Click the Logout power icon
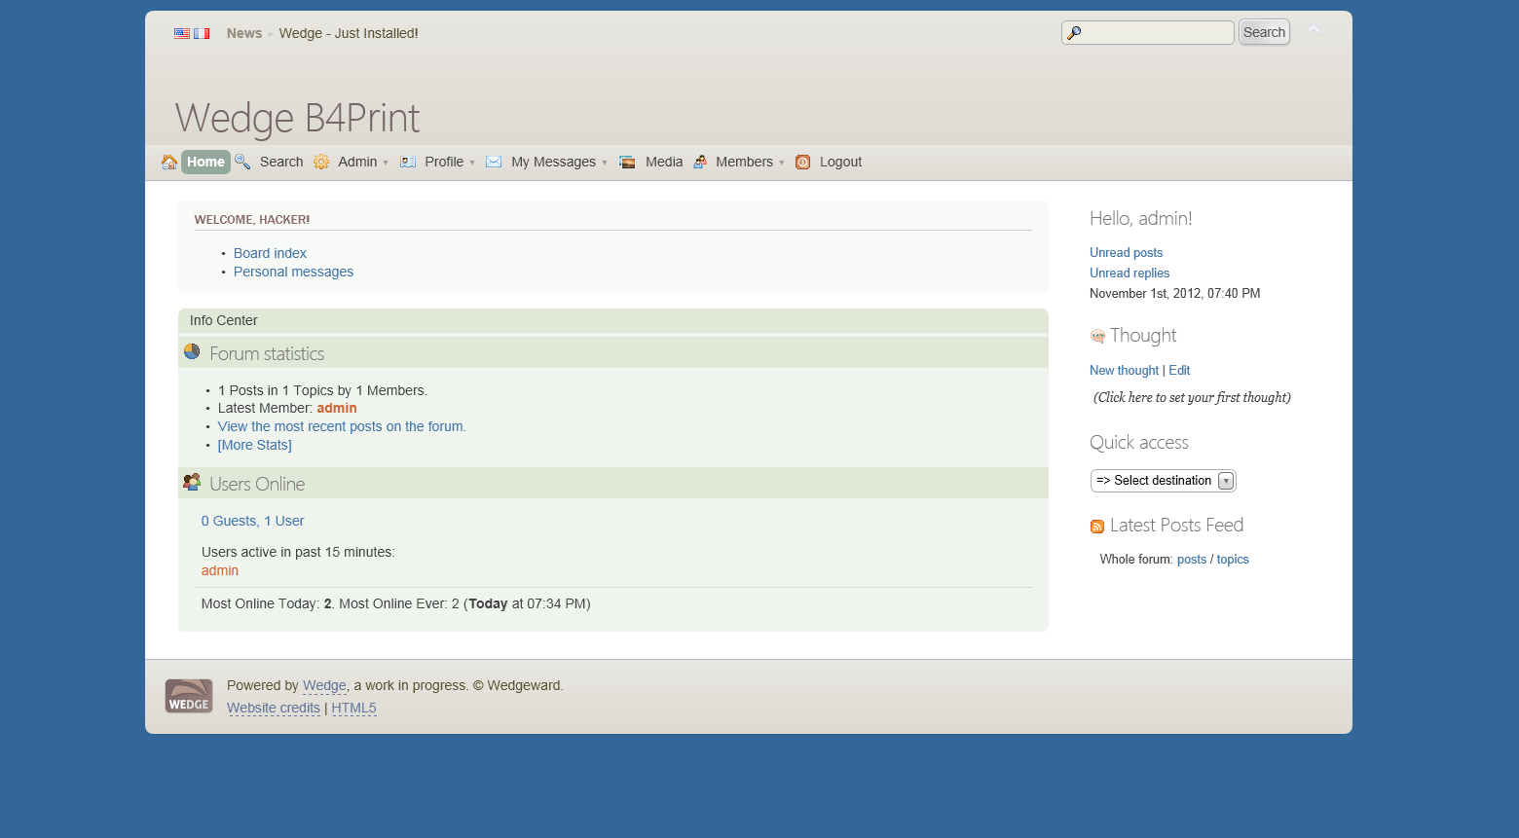The height and width of the screenshot is (838, 1519). (x=802, y=162)
